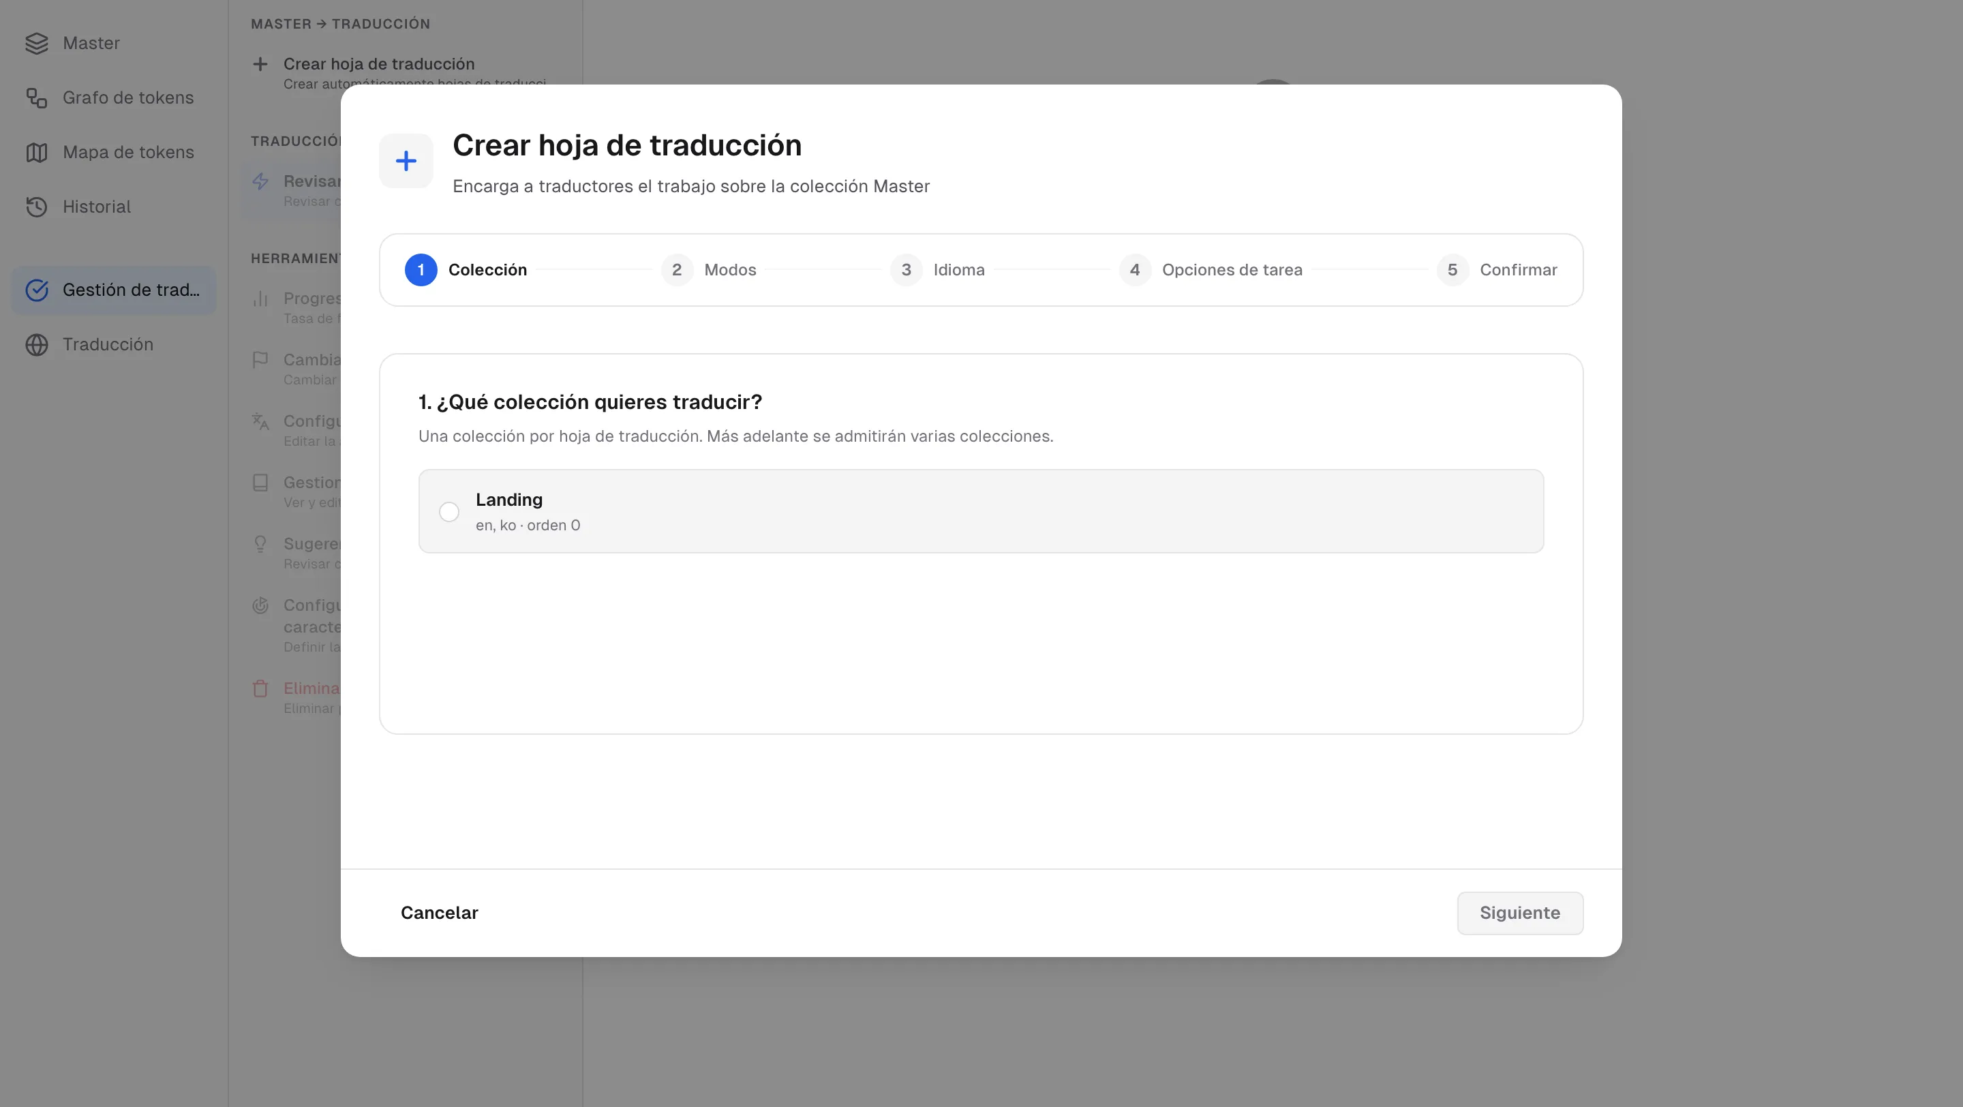Viewport: 1963px width, 1107px height.
Task: Click the Landing collection card title
Action: (x=509, y=500)
